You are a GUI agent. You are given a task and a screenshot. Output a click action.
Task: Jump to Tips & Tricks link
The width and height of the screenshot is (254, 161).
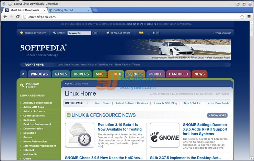[x=192, y=103]
